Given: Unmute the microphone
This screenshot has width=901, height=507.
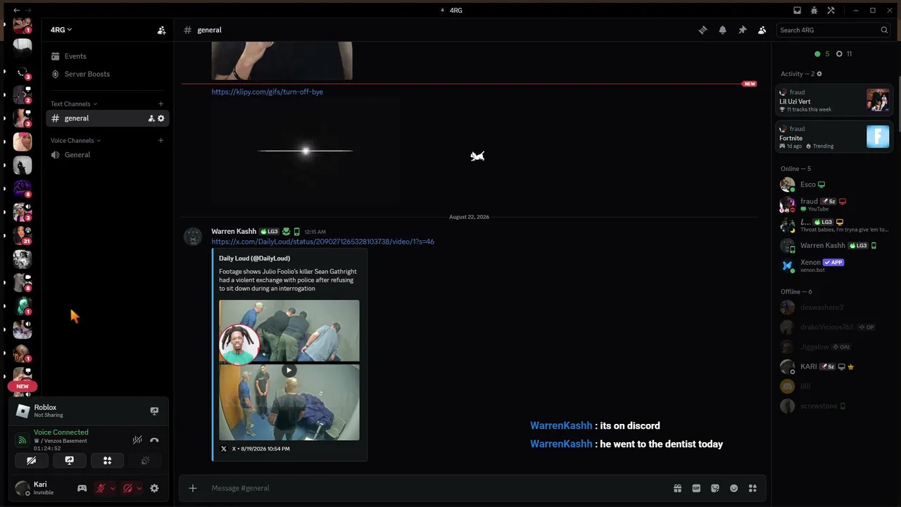Looking at the screenshot, I should pos(101,488).
